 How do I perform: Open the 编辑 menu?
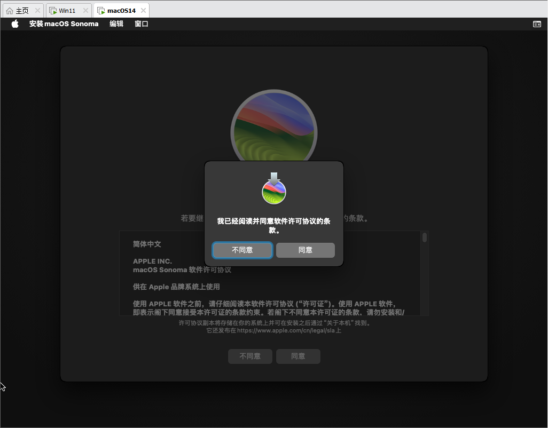point(116,23)
